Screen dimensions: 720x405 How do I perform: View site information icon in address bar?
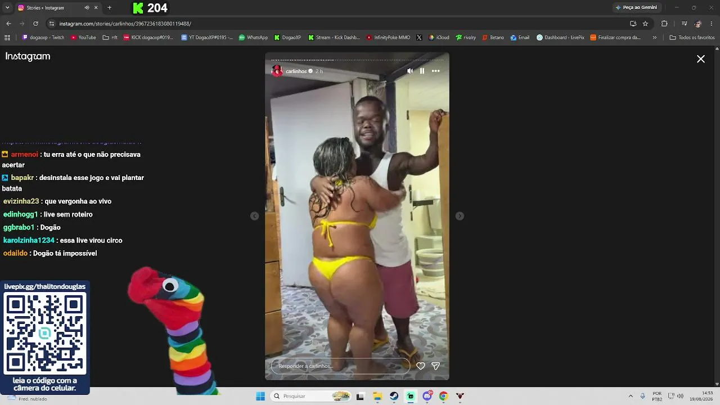pyautogui.click(x=52, y=24)
